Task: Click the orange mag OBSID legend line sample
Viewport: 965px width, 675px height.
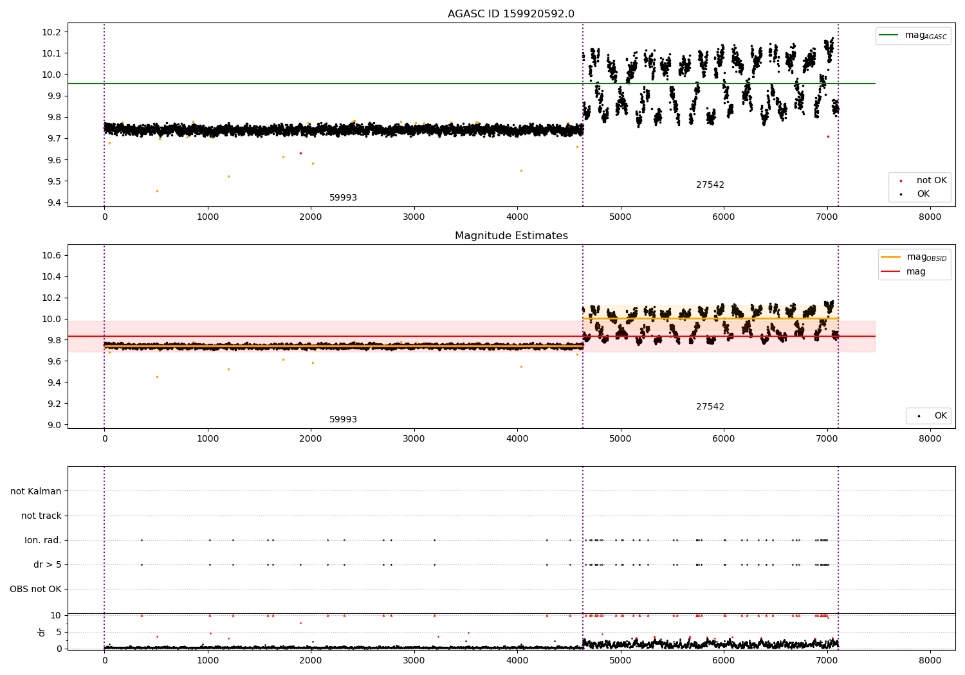Action: [890, 256]
